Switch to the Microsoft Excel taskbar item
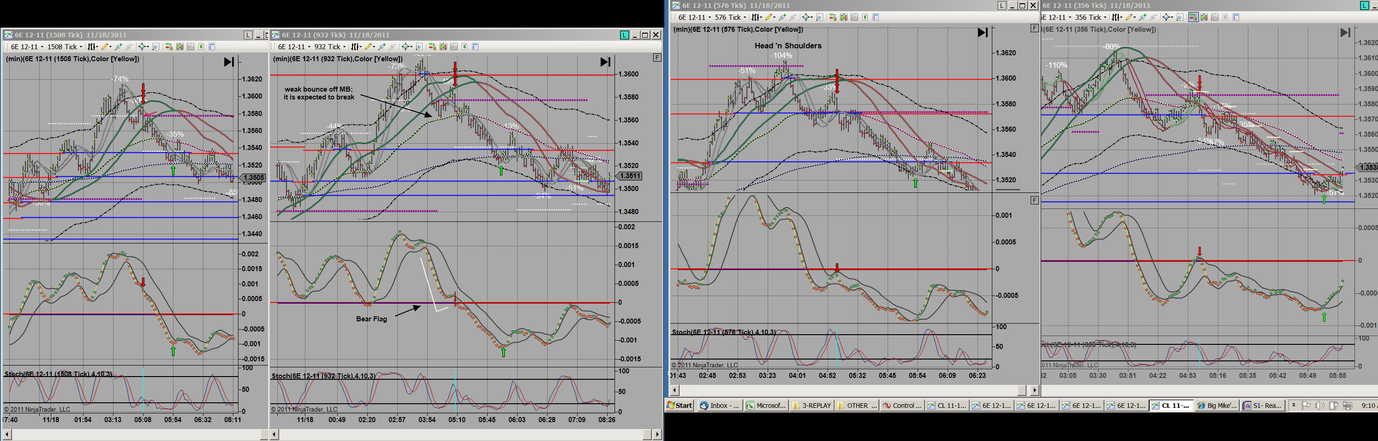The image size is (1378, 441). (x=766, y=405)
